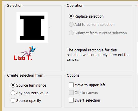Click the 'Selection' group heading
Viewport: 138px width, 111px height.
tap(15, 6)
